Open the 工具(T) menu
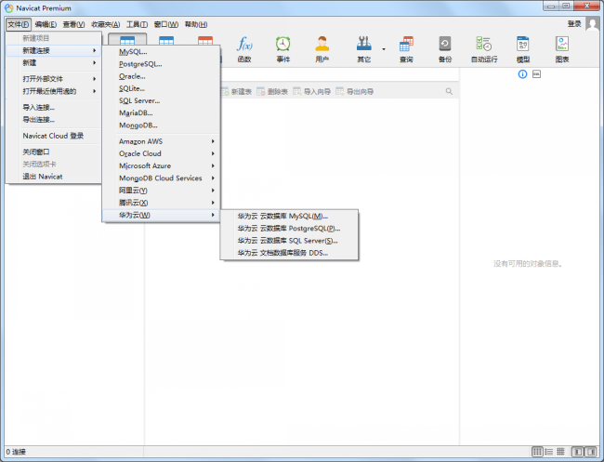This screenshot has height=462, width=604. tap(138, 24)
